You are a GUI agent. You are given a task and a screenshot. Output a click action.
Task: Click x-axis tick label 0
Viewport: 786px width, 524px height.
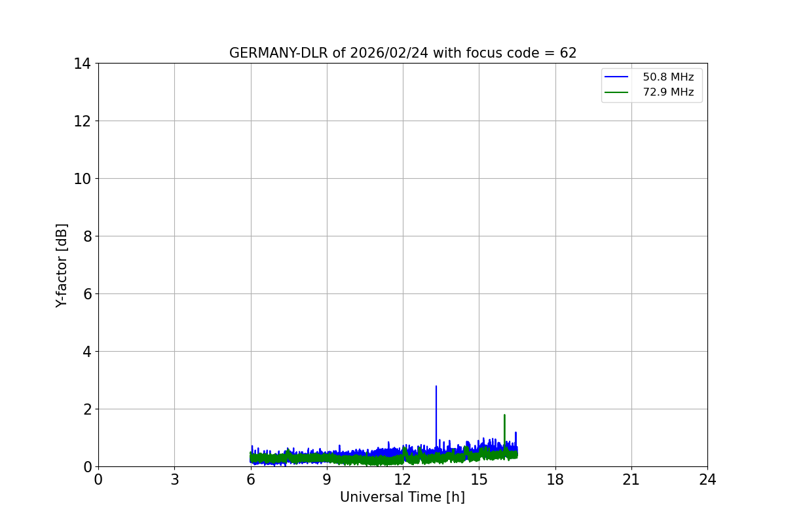coord(98,480)
